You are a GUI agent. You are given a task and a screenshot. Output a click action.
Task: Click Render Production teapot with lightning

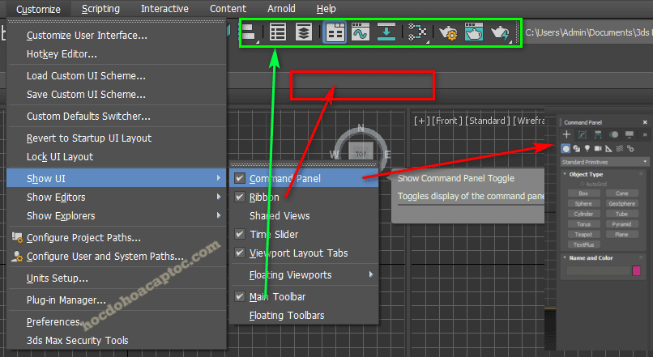click(x=500, y=32)
